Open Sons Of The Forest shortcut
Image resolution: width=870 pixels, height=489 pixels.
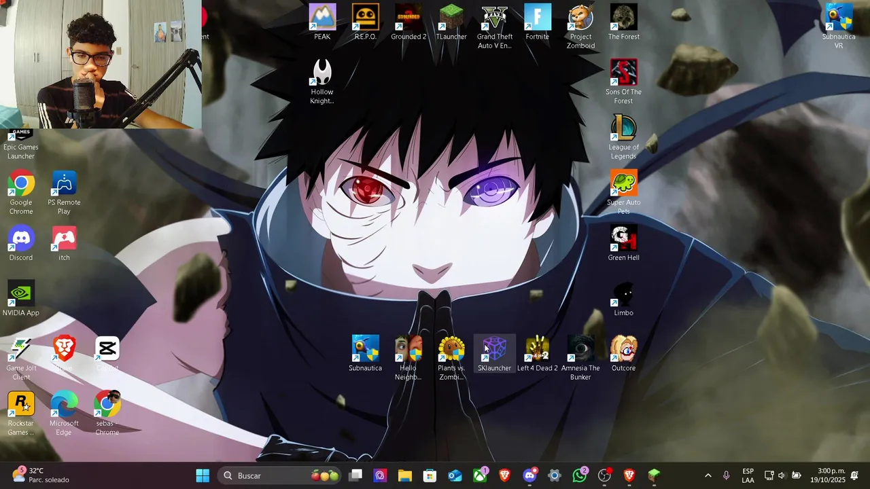(623, 81)
